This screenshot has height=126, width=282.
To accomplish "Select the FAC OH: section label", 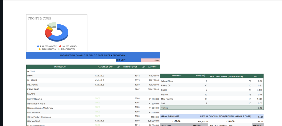I will pos(31,94).
